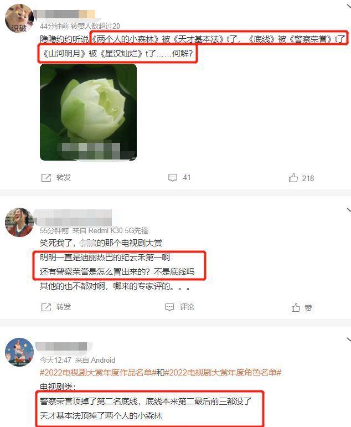The width and height of the screenshot is (351, 427).
Task: Click the repost icon on the second post
Action: tap(46, 307)
